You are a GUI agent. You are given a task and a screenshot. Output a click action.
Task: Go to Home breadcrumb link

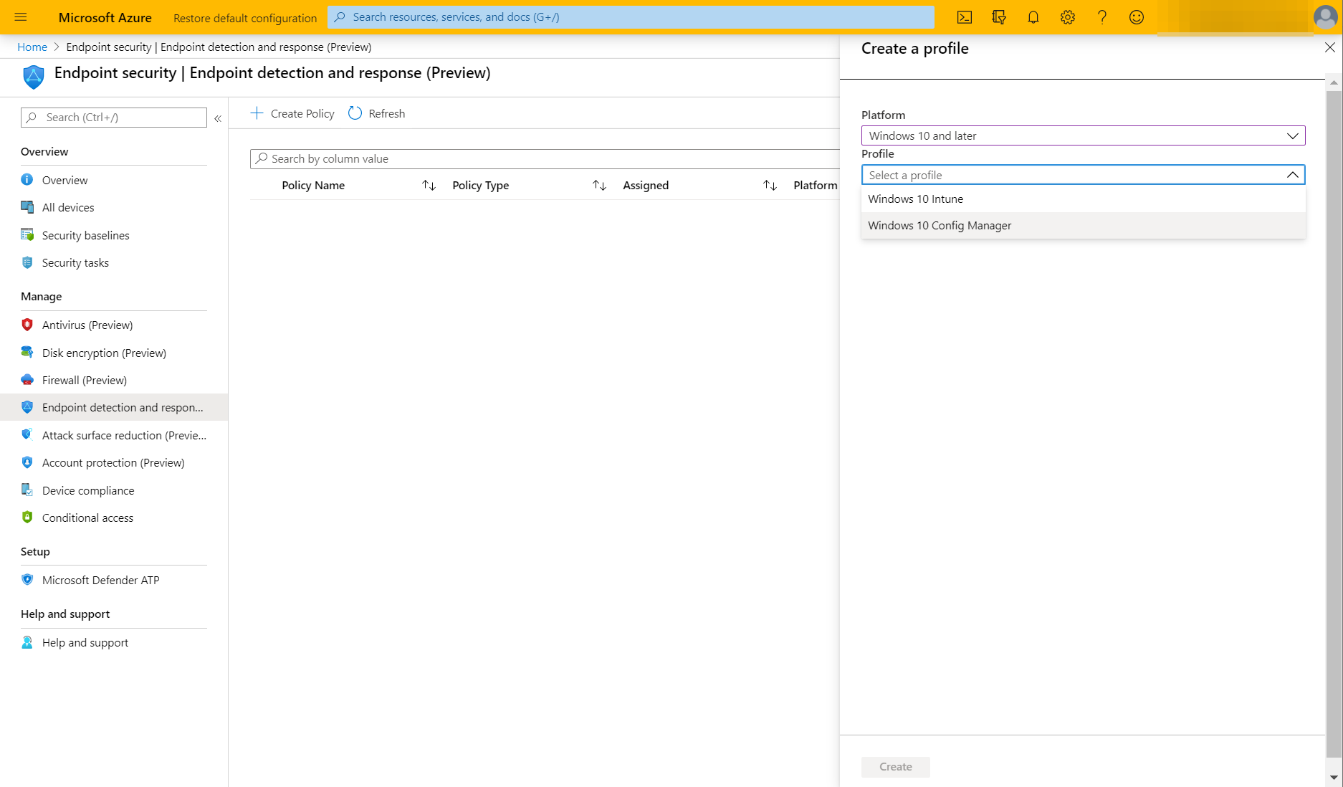[x=32, y=47]
